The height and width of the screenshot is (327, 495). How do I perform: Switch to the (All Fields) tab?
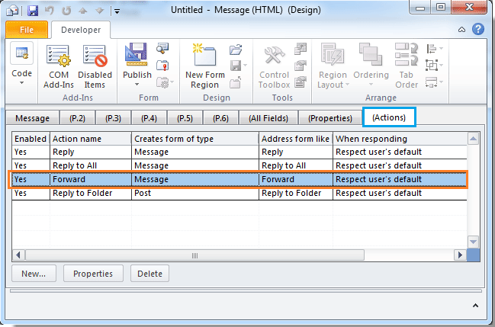point(270,118)
